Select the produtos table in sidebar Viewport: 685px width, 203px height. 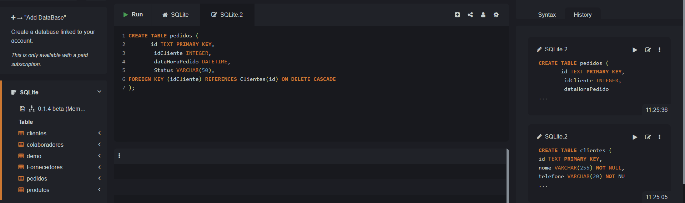pyautogui.click(x=38, y=190)
